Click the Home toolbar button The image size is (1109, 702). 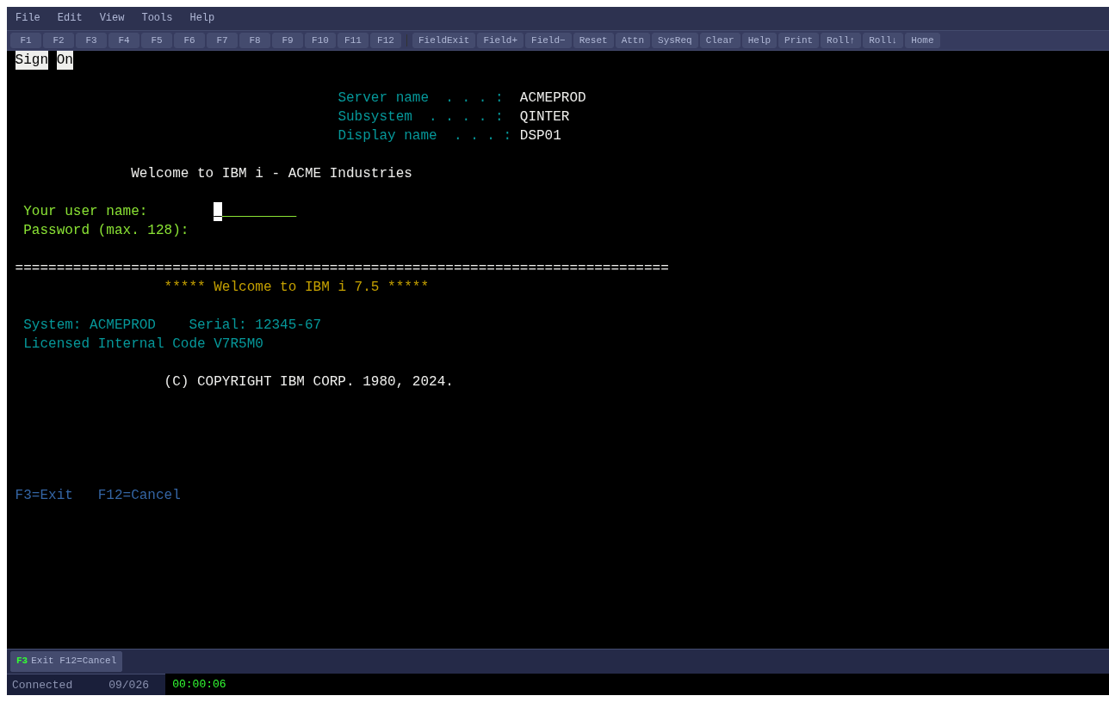point(922,40)
